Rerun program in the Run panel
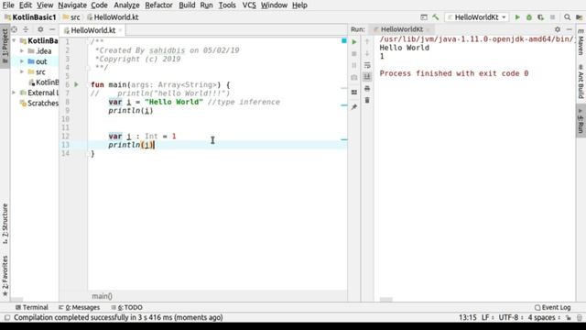The image size is (586, 330). tap(354, 42)
